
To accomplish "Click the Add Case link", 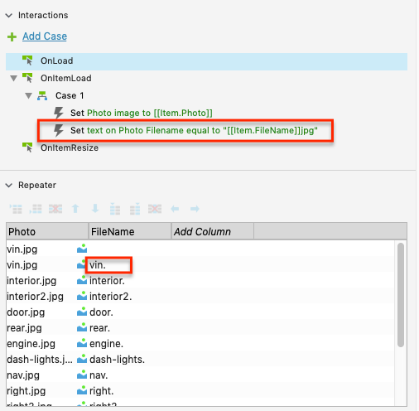I will coord(45,36).
